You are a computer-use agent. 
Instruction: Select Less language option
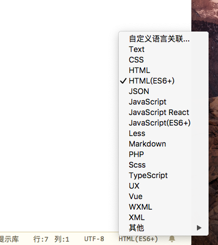point(164,133)
